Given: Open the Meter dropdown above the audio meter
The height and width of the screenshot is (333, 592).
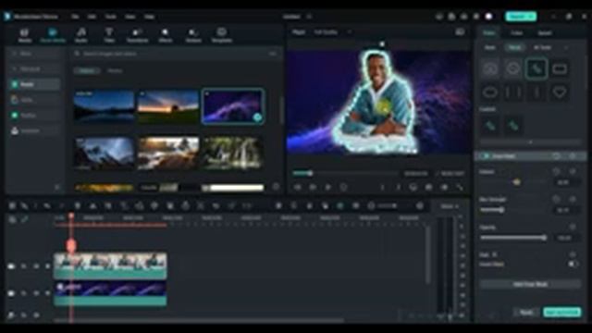Looking at the screenshot, I should [x=450, y=206].
